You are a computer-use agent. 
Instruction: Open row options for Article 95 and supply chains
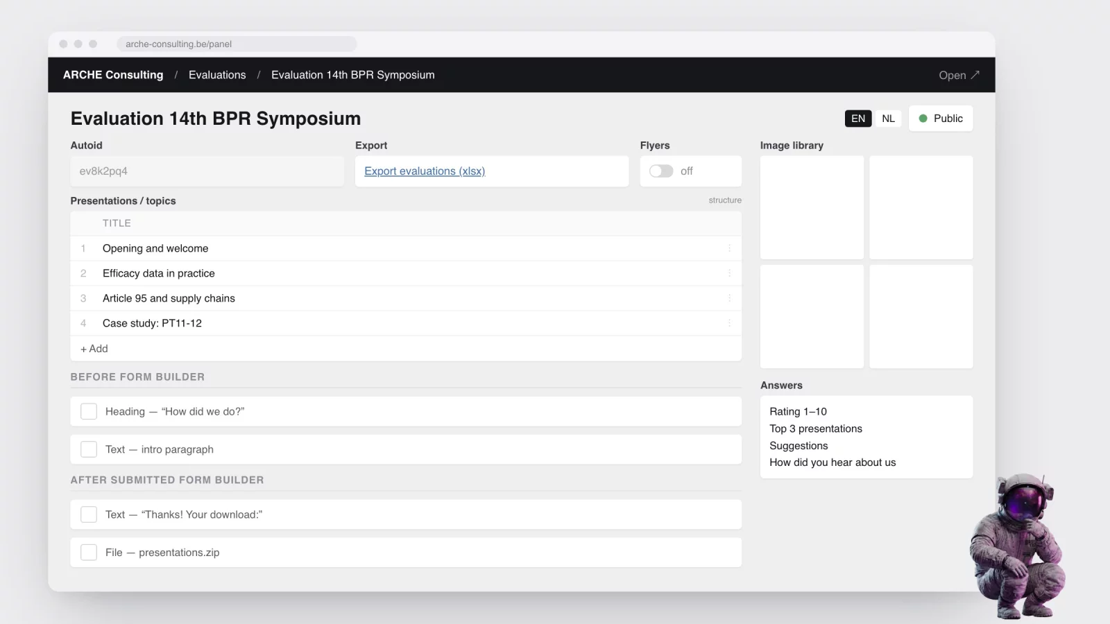pyautogui.click(x=729, y=298)
